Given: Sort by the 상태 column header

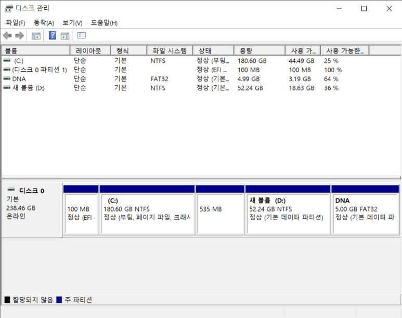Looking at the screenshot, I should point(213,50).
